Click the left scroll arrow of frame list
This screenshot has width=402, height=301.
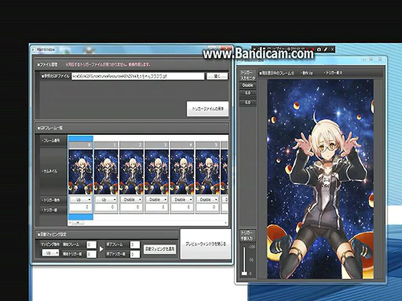[x=70, y=223]
